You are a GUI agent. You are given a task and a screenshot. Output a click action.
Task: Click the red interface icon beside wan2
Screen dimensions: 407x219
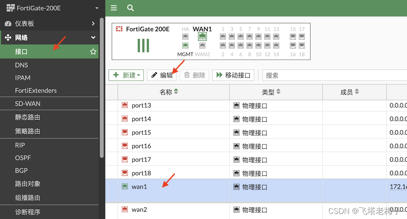coord(125,209)
